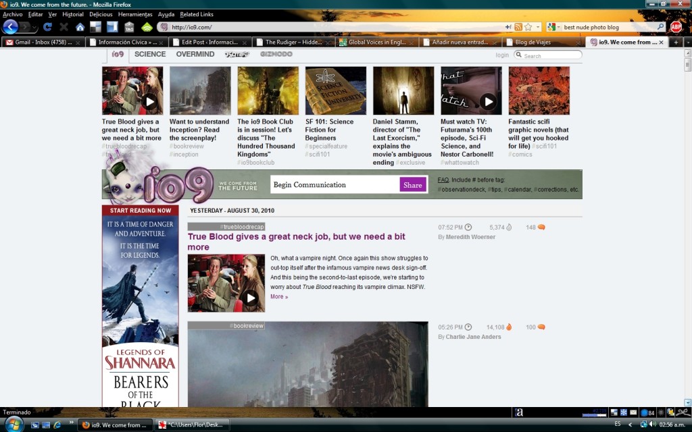This screenshot has width=692, height=432.
Task: Click the purple Share button
Action: click(x=412, y=185)
